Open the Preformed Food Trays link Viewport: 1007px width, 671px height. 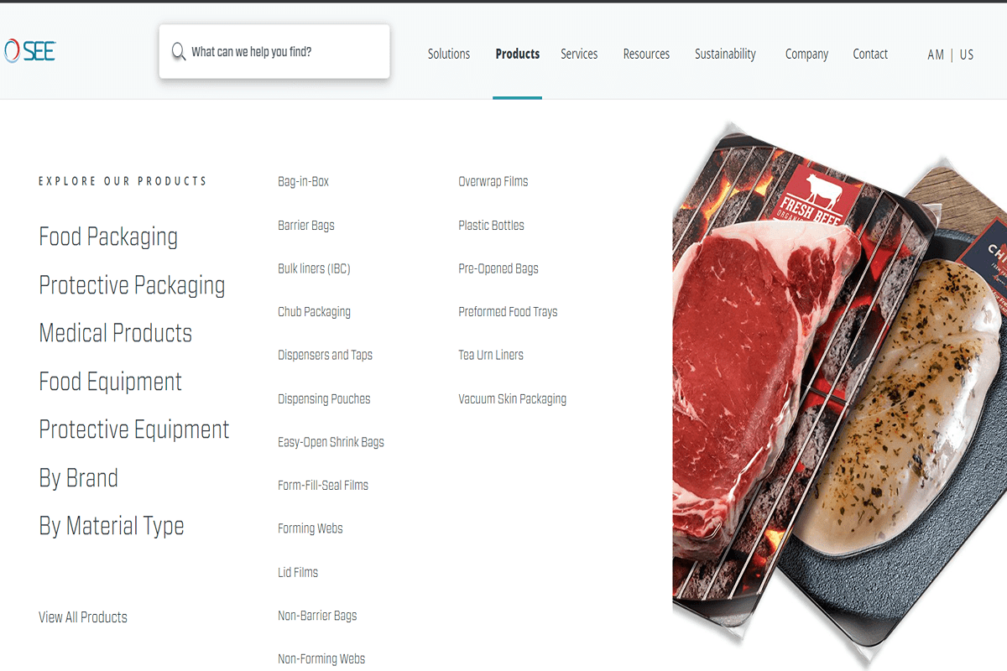(x=508, y=312)
